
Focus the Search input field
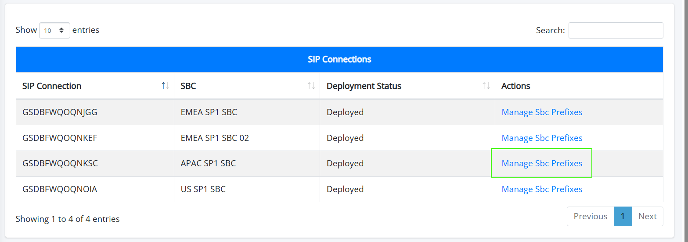pyautogui.click(x=616, y=30)
